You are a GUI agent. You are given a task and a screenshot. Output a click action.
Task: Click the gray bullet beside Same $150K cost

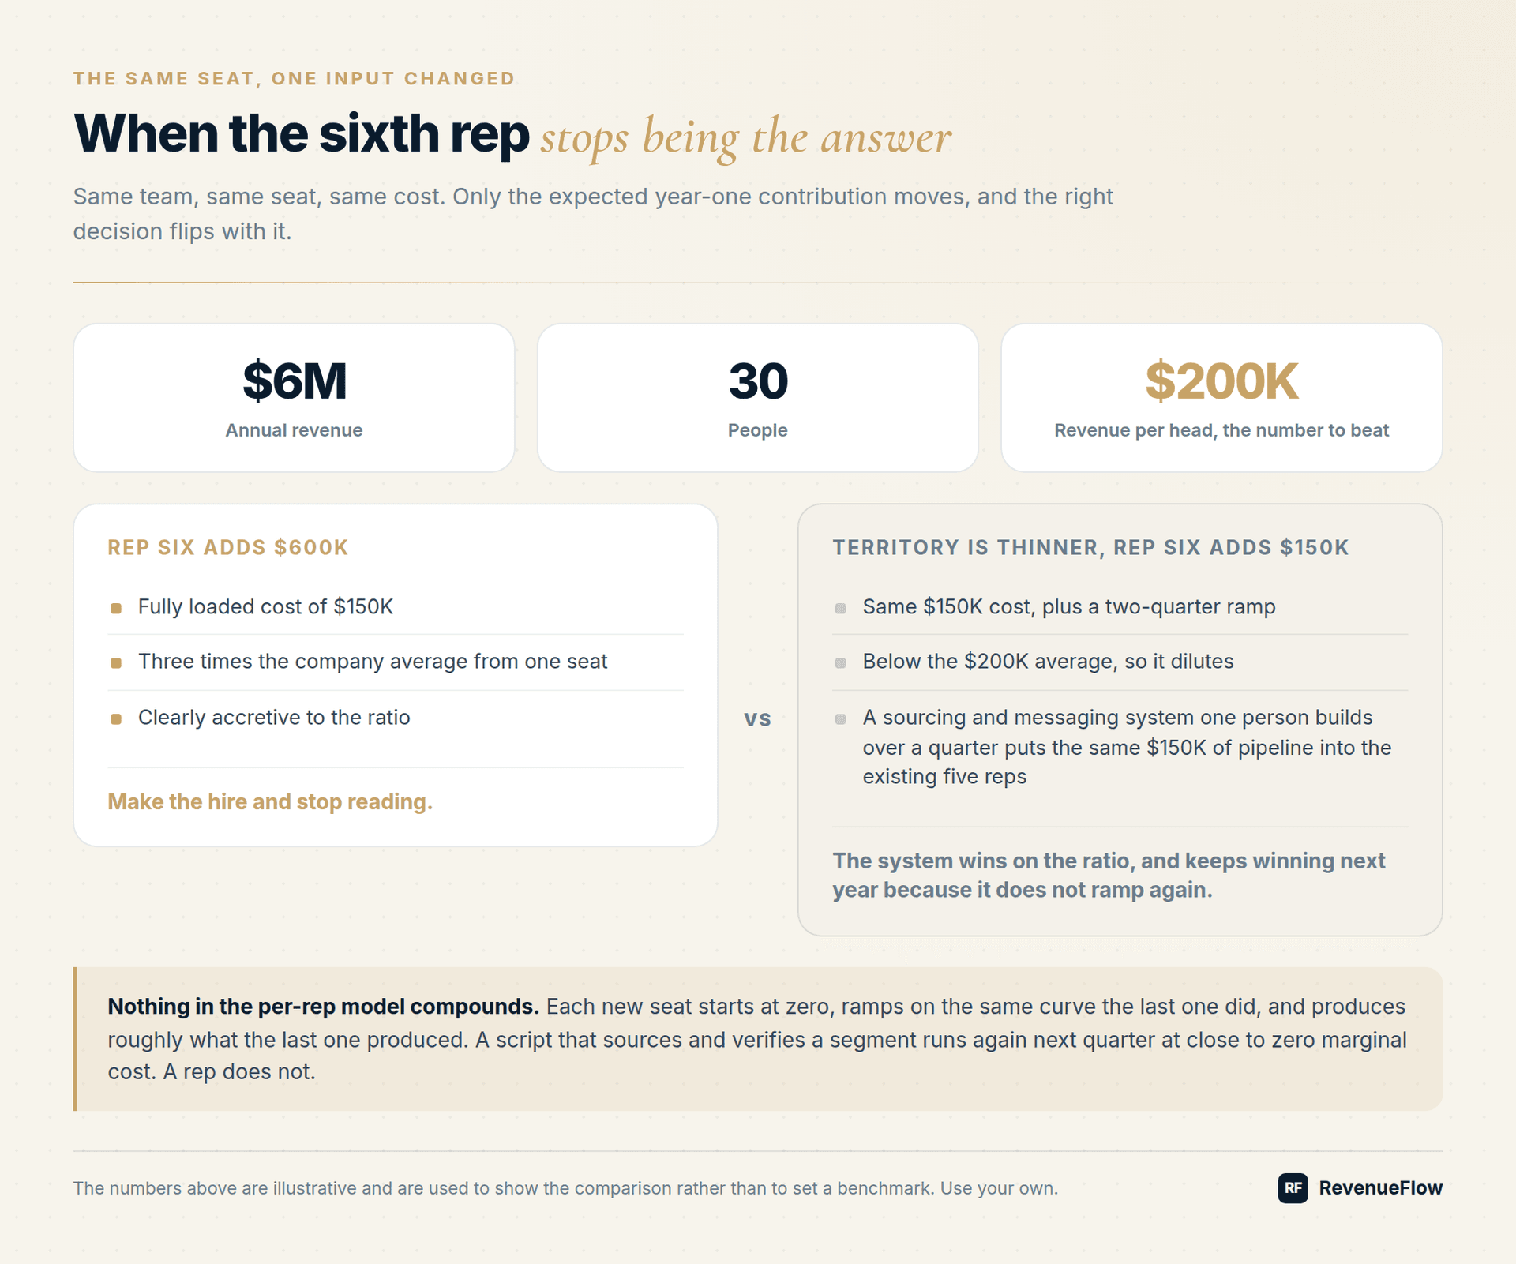(840, 608)
